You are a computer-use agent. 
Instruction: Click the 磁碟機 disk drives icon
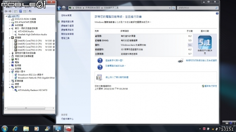(x=13, y=69)
